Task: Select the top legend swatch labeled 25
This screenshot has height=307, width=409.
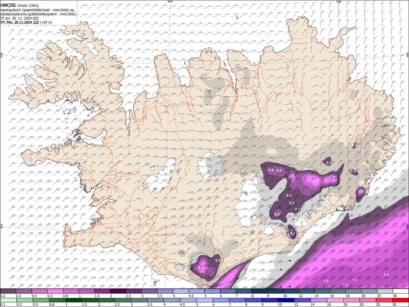Action: click(x=385, y=291)
